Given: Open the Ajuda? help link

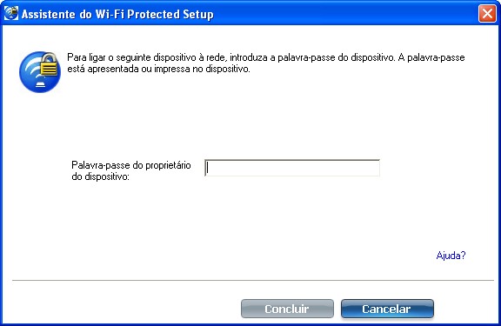Looking at the screenshot, I should point(451,256).
